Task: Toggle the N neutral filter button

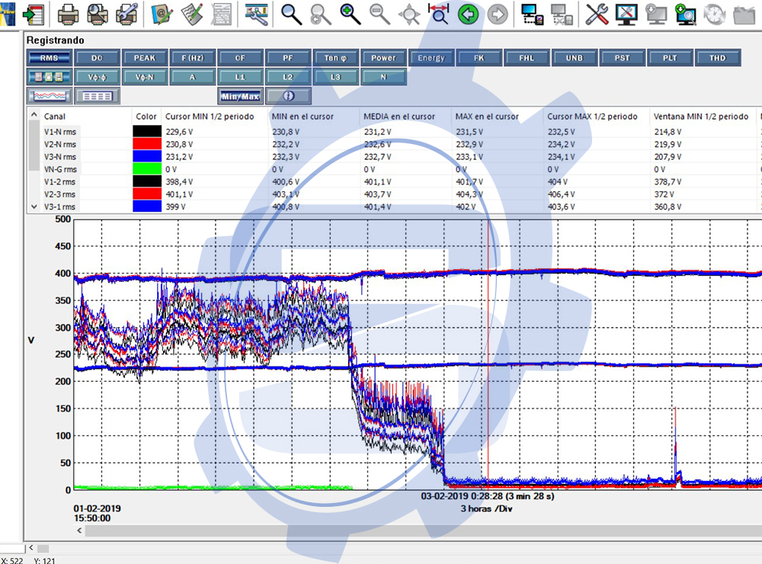Action: pos(383,77)
